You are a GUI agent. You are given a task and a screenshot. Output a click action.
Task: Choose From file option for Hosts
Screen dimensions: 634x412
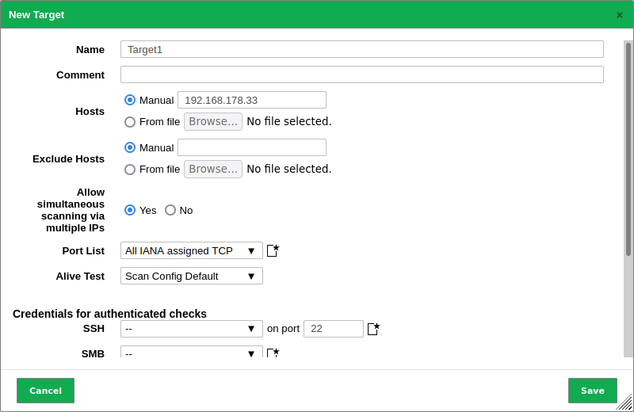pyautogui.click(x=130, y=122)
